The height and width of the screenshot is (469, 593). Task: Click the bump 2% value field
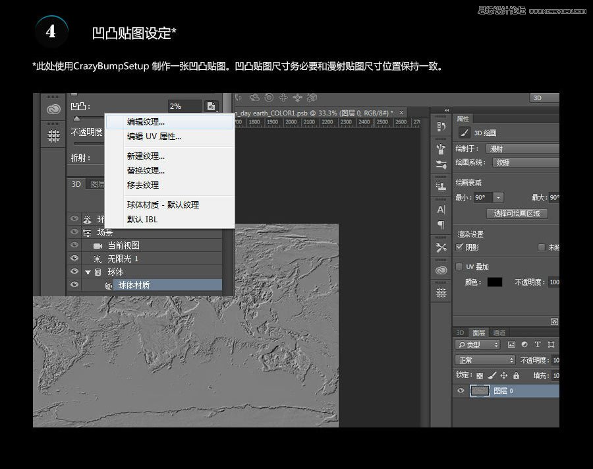pos(184,106)
